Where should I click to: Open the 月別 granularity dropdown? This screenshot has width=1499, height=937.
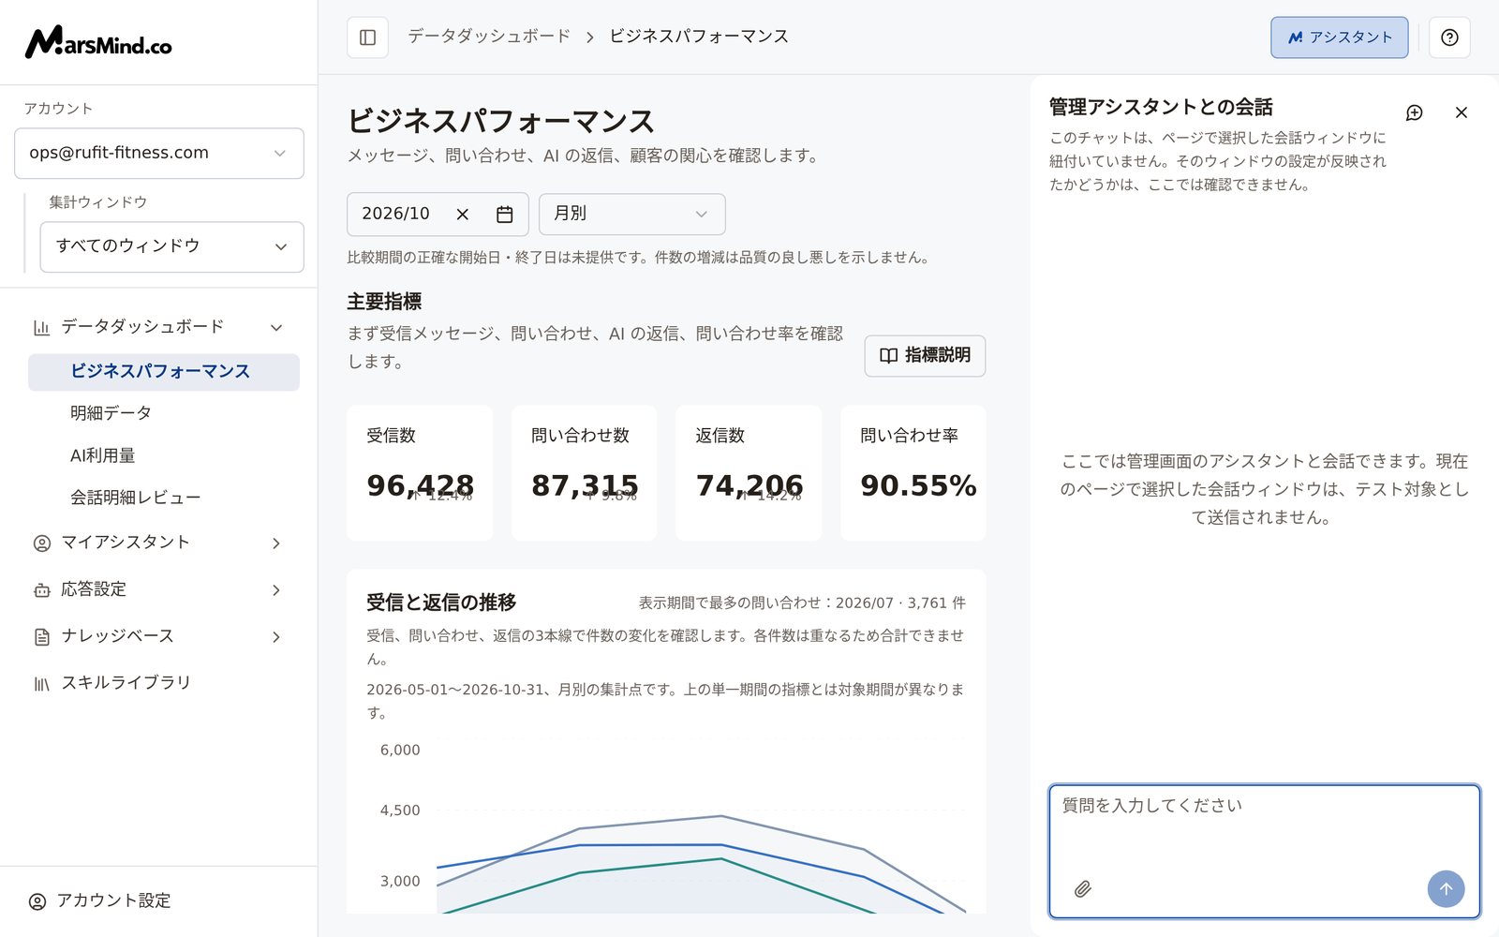pyautogui.click(x=631, y=215)
